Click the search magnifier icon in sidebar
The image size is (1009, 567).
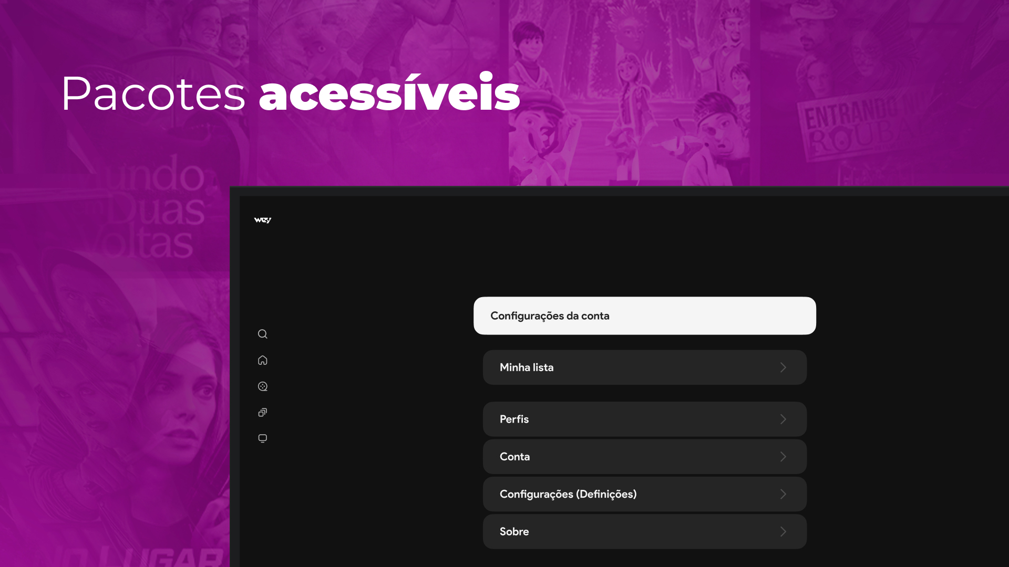pos(262,334)
